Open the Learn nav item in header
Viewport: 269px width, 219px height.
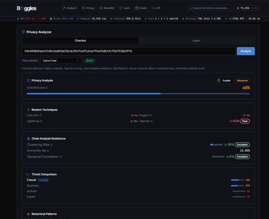125,8
